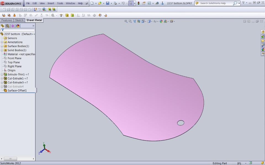The image size is (265, 165).
Task: Select the Origin item in tree
Action: [10, 70]
